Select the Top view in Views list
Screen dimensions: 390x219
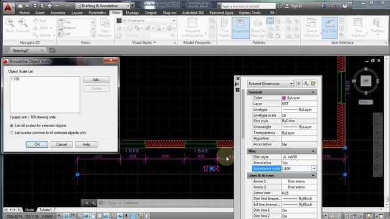pyautogui.click(x=65, y=22)
